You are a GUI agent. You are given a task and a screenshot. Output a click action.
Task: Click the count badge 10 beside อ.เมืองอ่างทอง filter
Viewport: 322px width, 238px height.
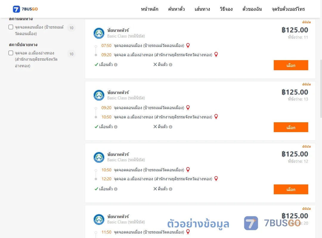[71, 54]
